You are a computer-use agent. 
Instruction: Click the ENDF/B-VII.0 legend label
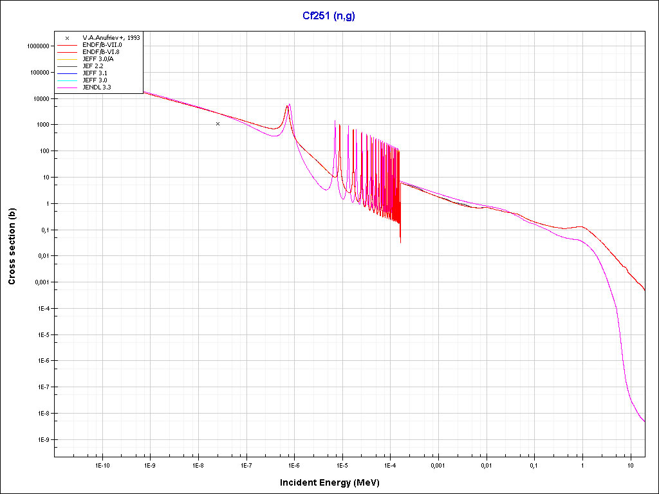point(102,44)
